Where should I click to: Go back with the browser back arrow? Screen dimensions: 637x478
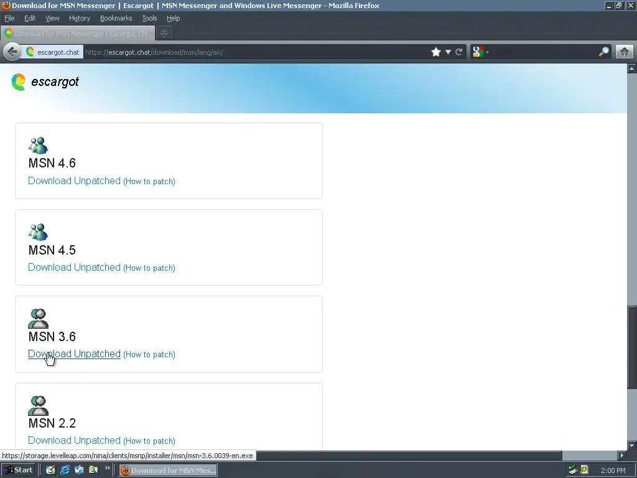coord(12,52)
